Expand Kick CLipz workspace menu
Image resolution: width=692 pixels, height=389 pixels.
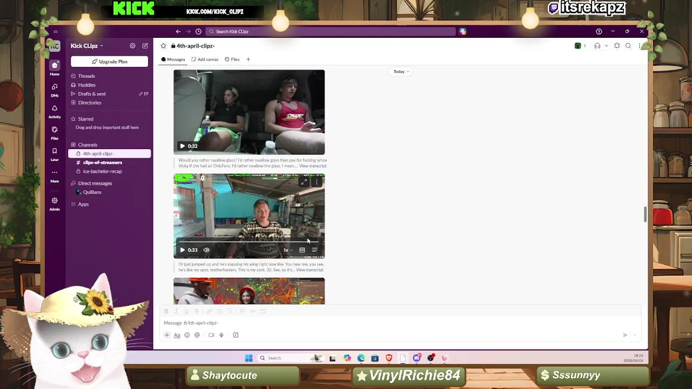pyautogui.click(x=86, y=46)
